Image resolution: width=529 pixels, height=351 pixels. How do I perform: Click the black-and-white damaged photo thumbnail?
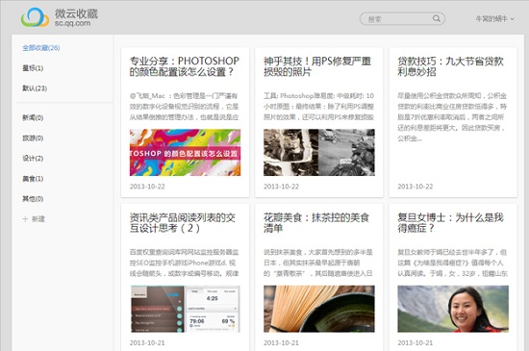(x=319, y=152)
